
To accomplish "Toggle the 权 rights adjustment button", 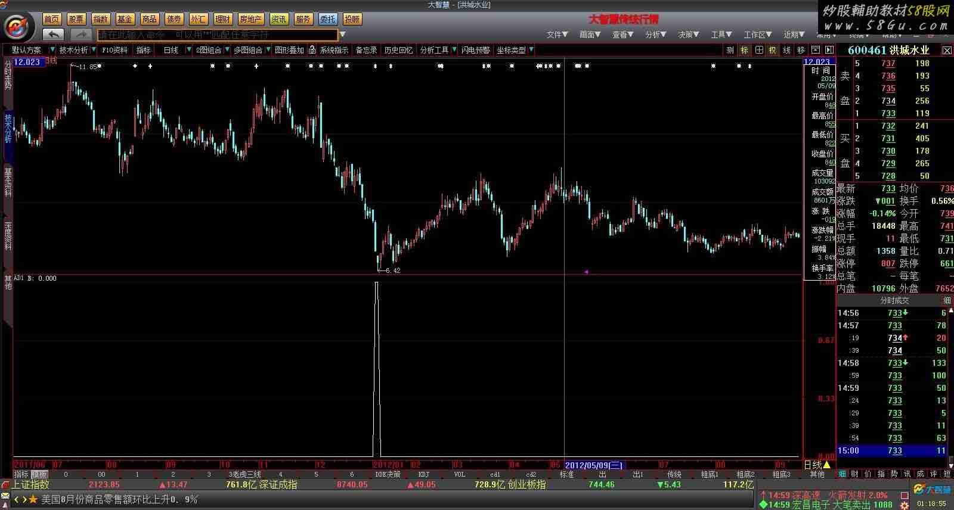I will pyautogui.click(x=772, y=50).
